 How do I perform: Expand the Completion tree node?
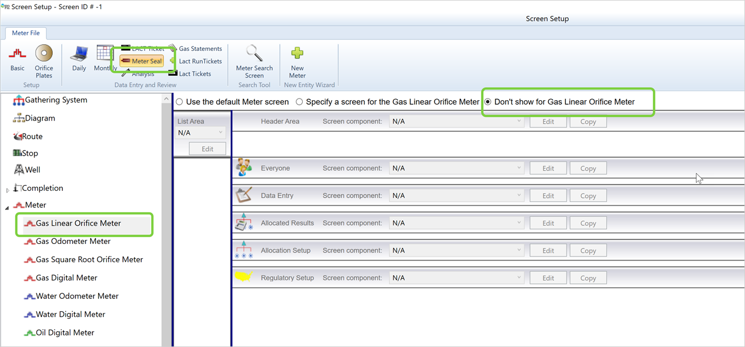(8, 190)
